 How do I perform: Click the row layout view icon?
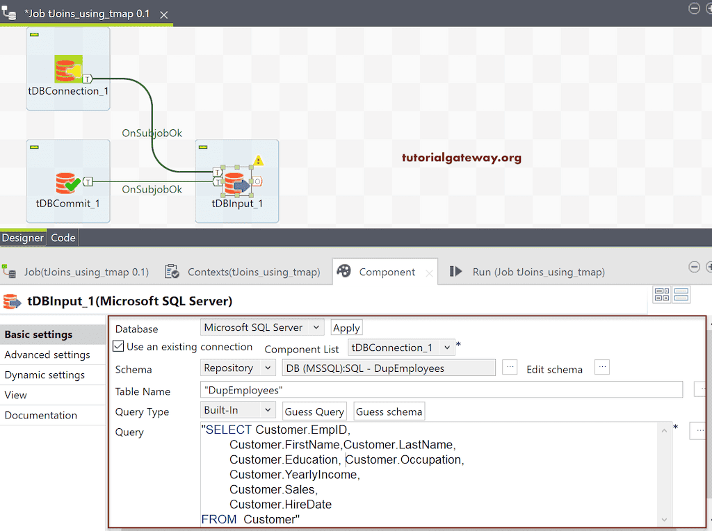coord(681,295)
